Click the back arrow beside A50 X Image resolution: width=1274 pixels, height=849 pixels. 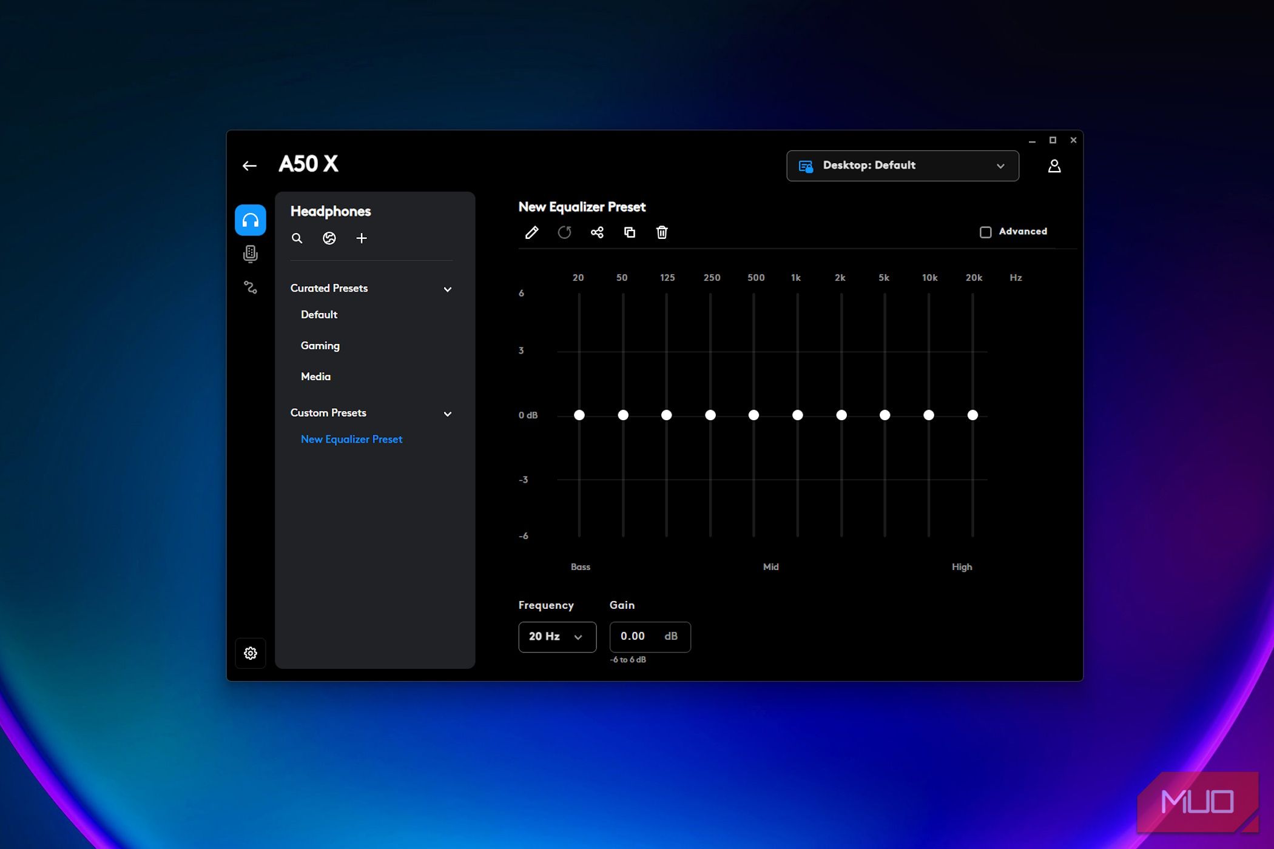click(249, 166)
